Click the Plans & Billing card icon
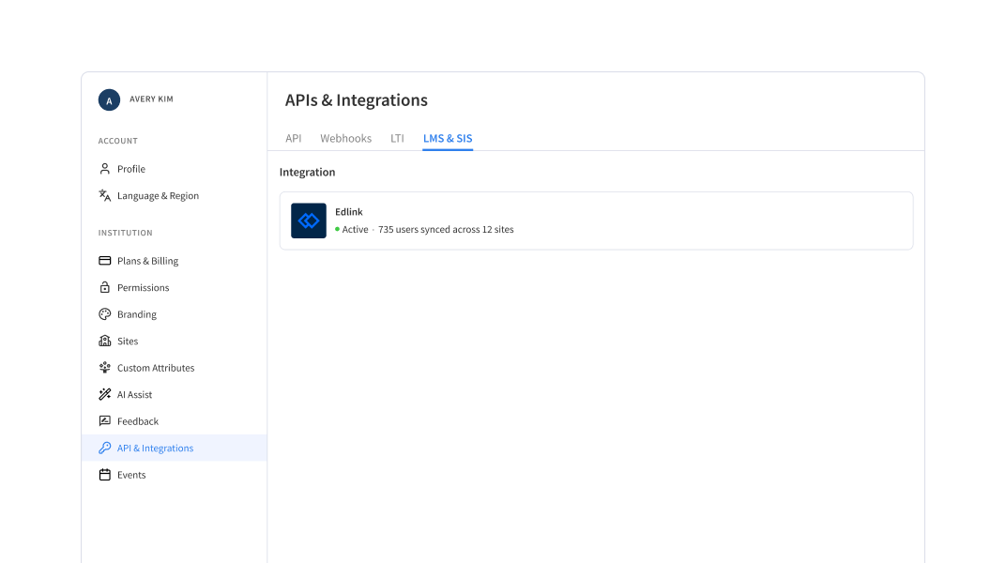The height and width of the screenshot is (563, 1006). (104, 260)
